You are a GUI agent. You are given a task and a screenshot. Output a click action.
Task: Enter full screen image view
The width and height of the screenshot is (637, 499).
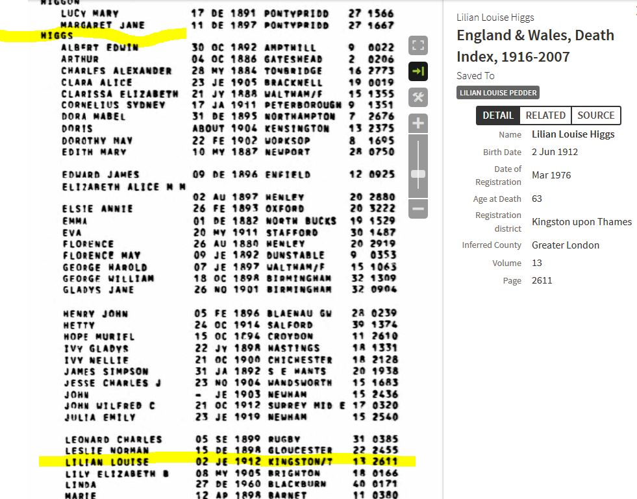[x=418, y=46]
